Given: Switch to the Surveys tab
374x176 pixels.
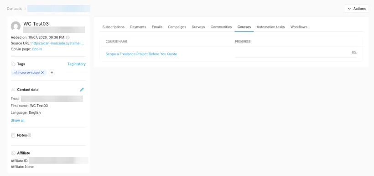Looking at the screenshot, I should pos(198,27).
